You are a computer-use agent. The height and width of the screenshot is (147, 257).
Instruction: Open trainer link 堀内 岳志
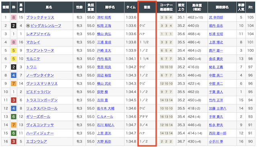pos(216,26)
